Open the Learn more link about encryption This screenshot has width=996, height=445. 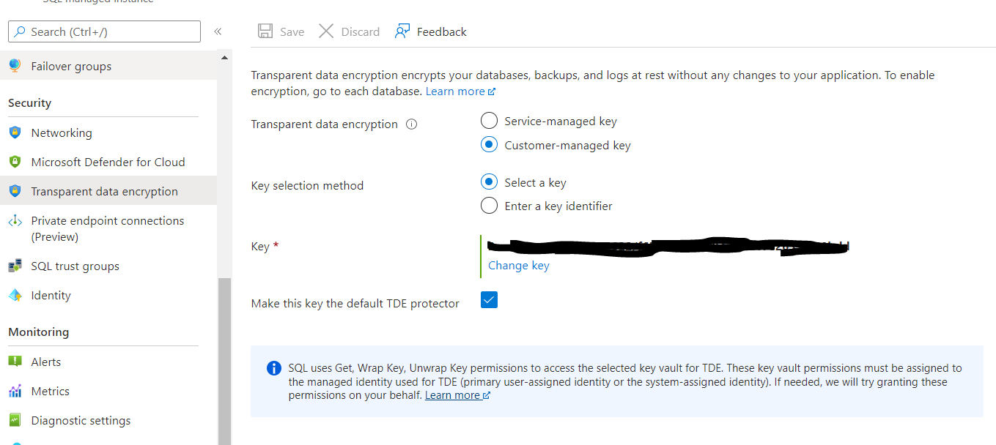[x=456, y=91]
